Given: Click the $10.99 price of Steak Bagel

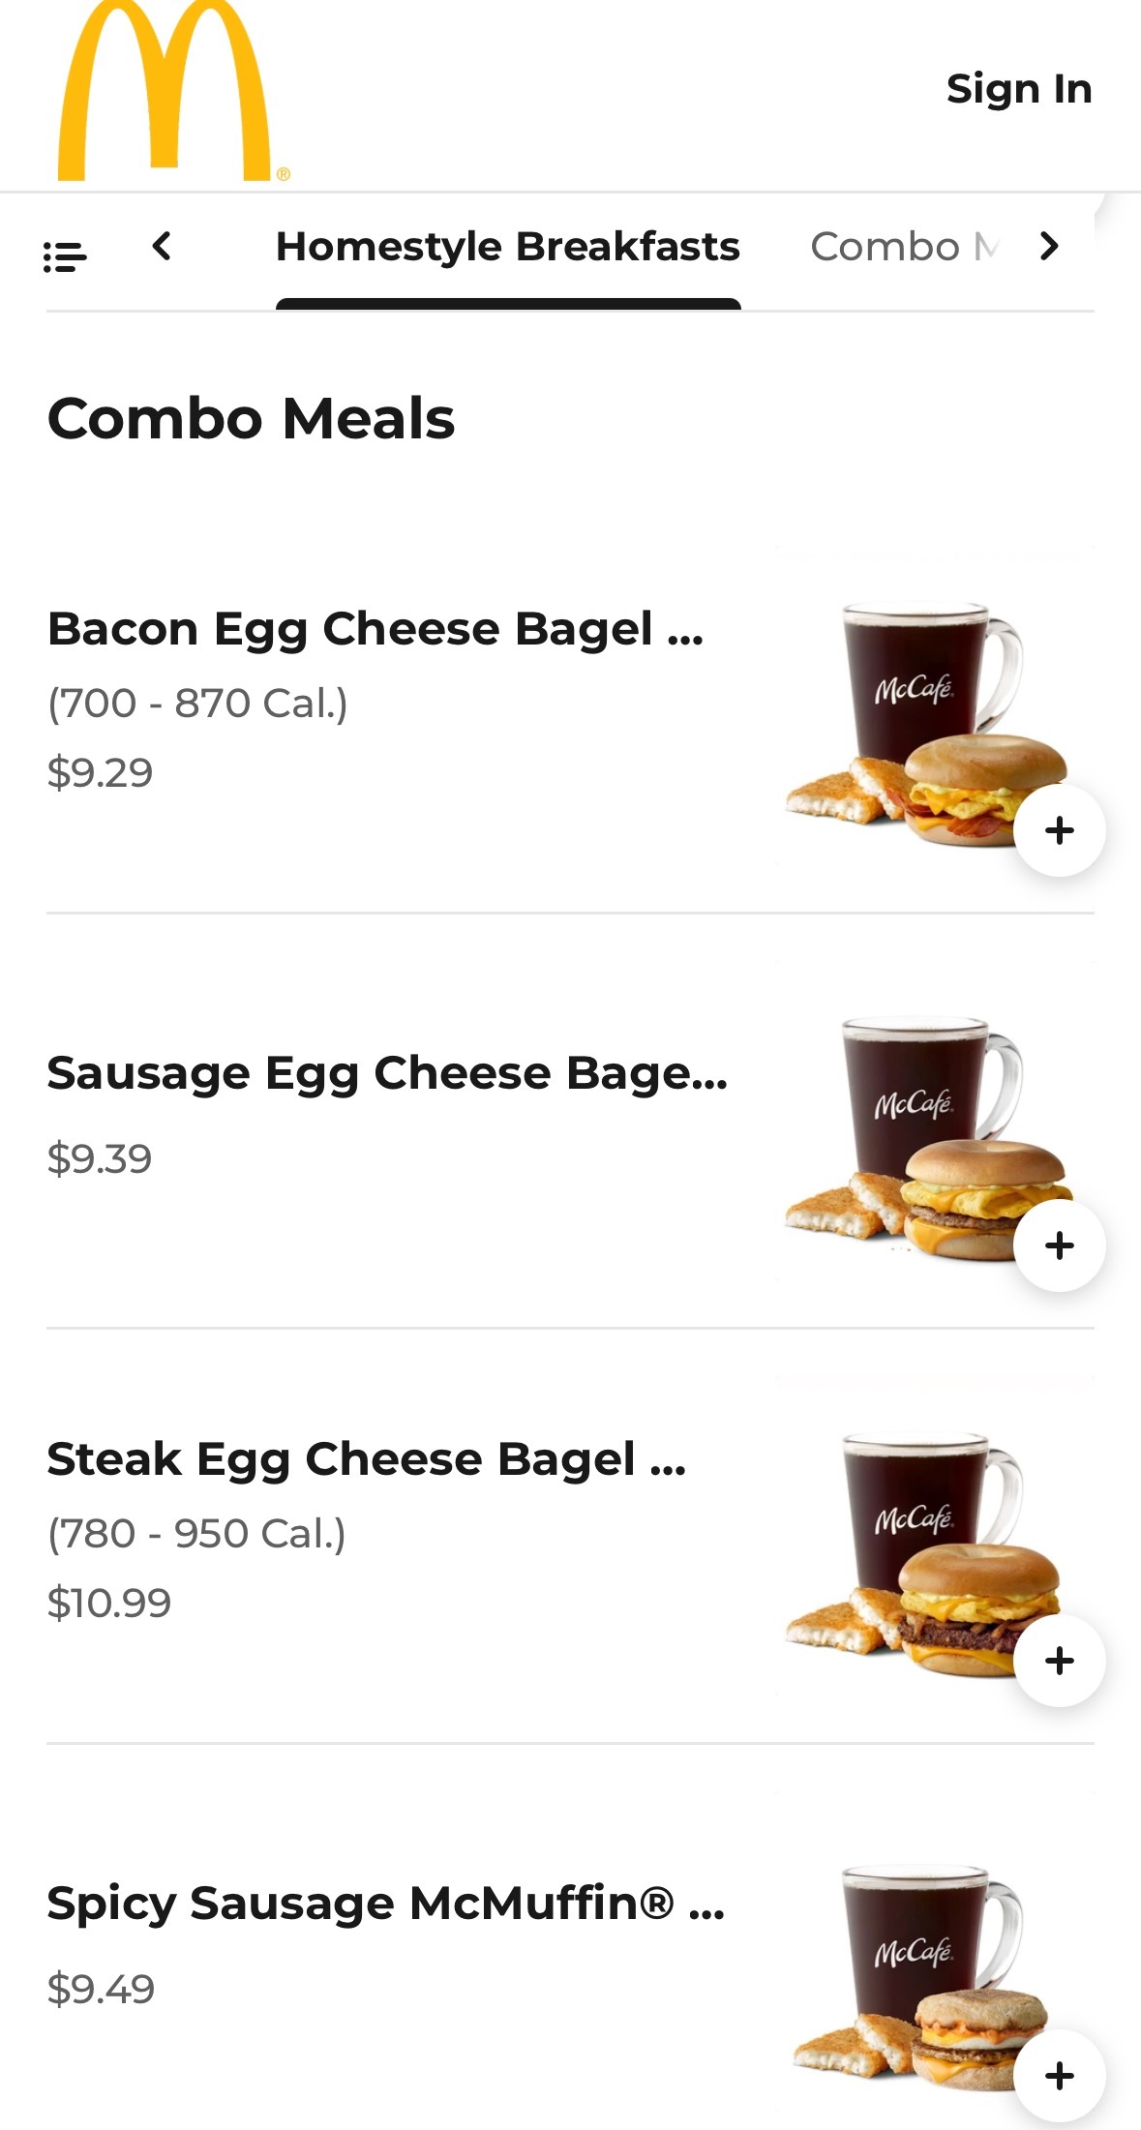Looking at the screenshot, I should (109, 1604).
